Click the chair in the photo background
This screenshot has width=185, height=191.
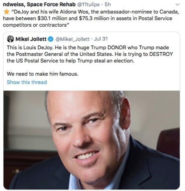pos(169,143)
